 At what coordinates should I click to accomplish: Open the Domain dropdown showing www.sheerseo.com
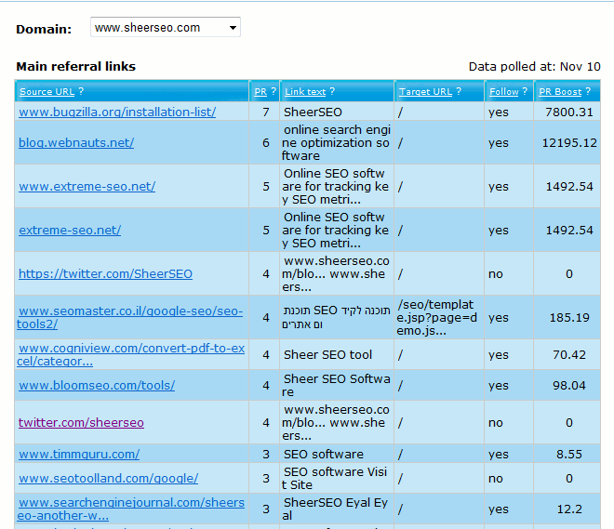166,27
